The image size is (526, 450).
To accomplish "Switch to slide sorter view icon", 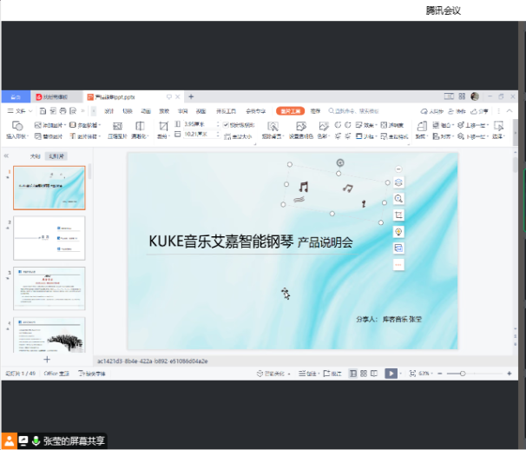I will [x=365, y=374].
